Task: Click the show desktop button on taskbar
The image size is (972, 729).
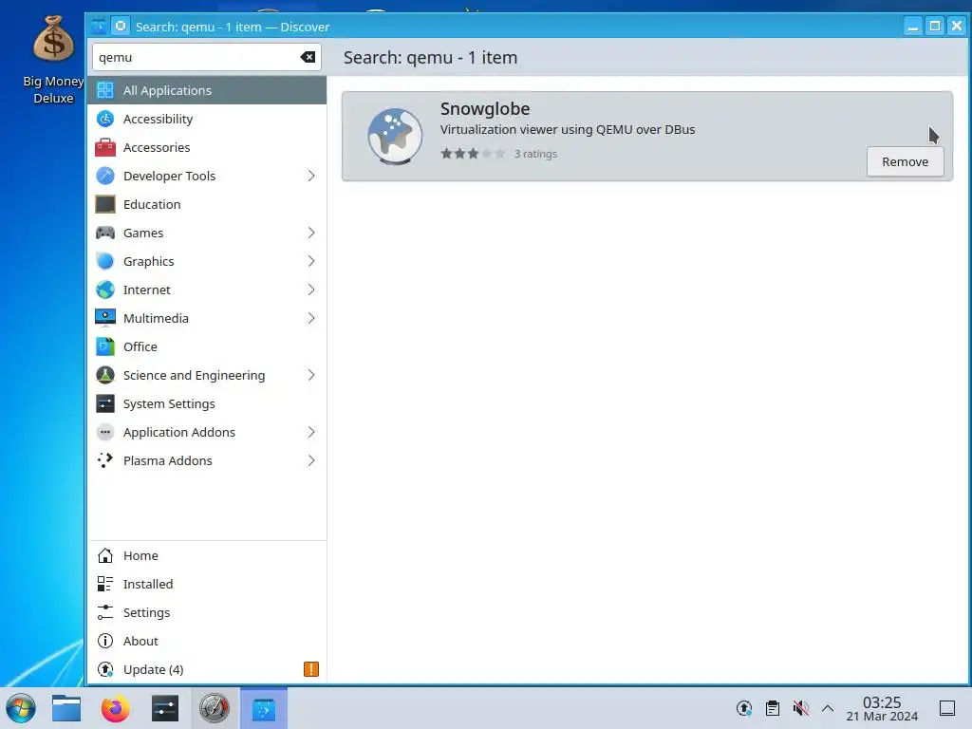Action: coord(946,708)
